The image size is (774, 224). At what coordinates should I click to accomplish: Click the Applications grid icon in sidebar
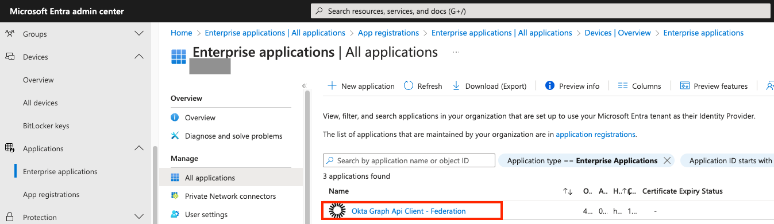tap(10, 148)
